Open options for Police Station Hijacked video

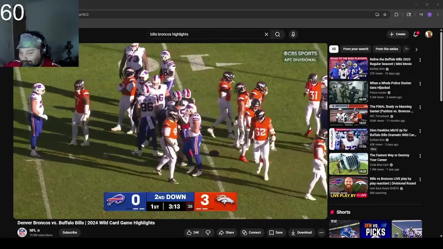click(x=420, y=84)
